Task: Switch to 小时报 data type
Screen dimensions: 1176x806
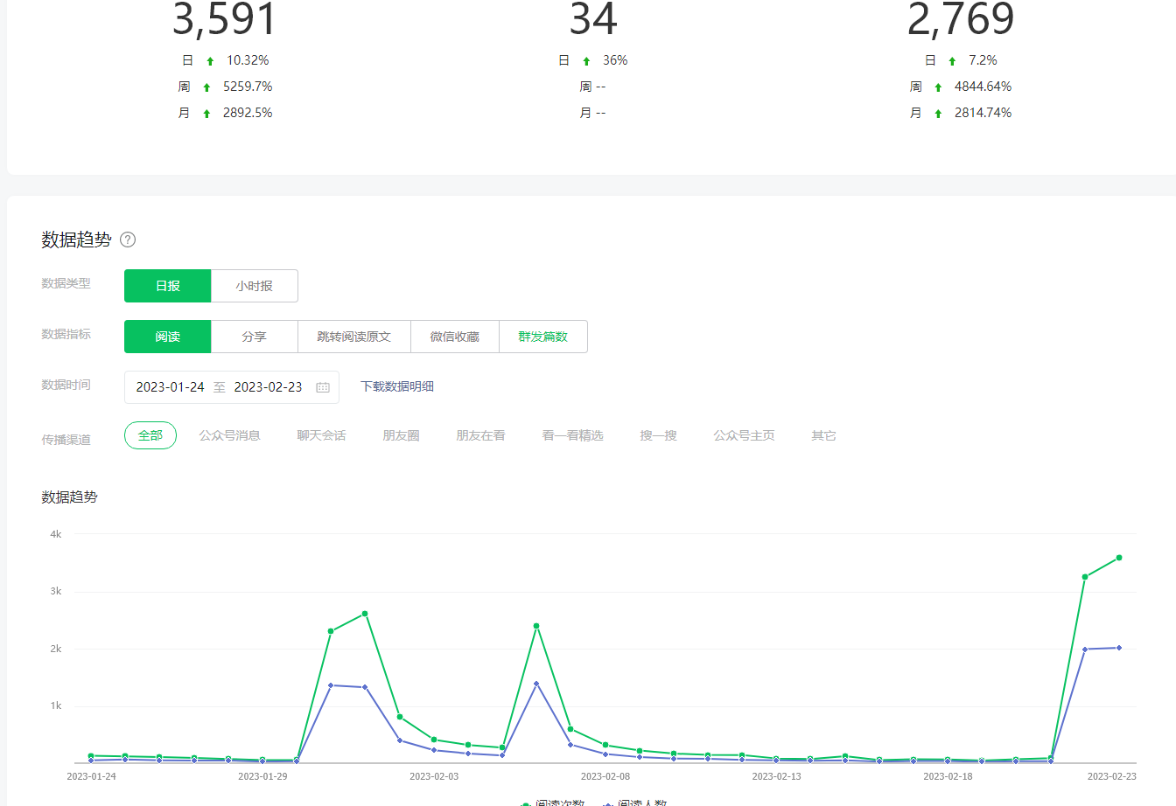Action: point(255,286)
